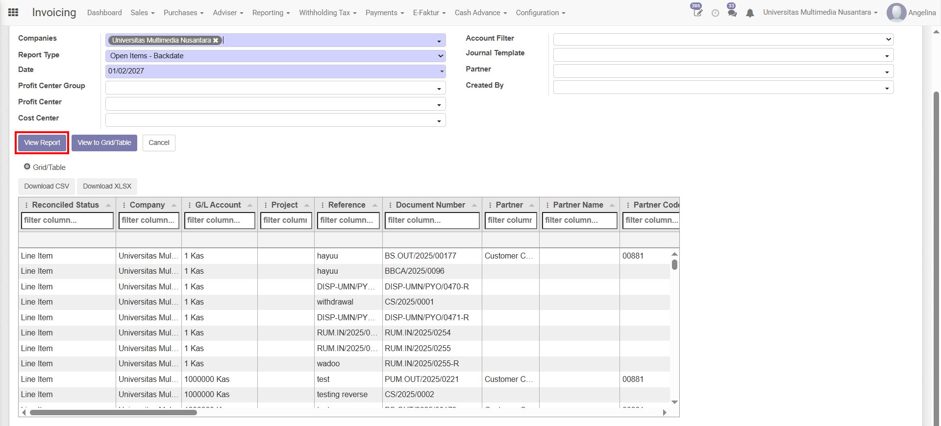The image size is (941, 426).
Task: Open the Reporting menu
Action: (271, 13)
